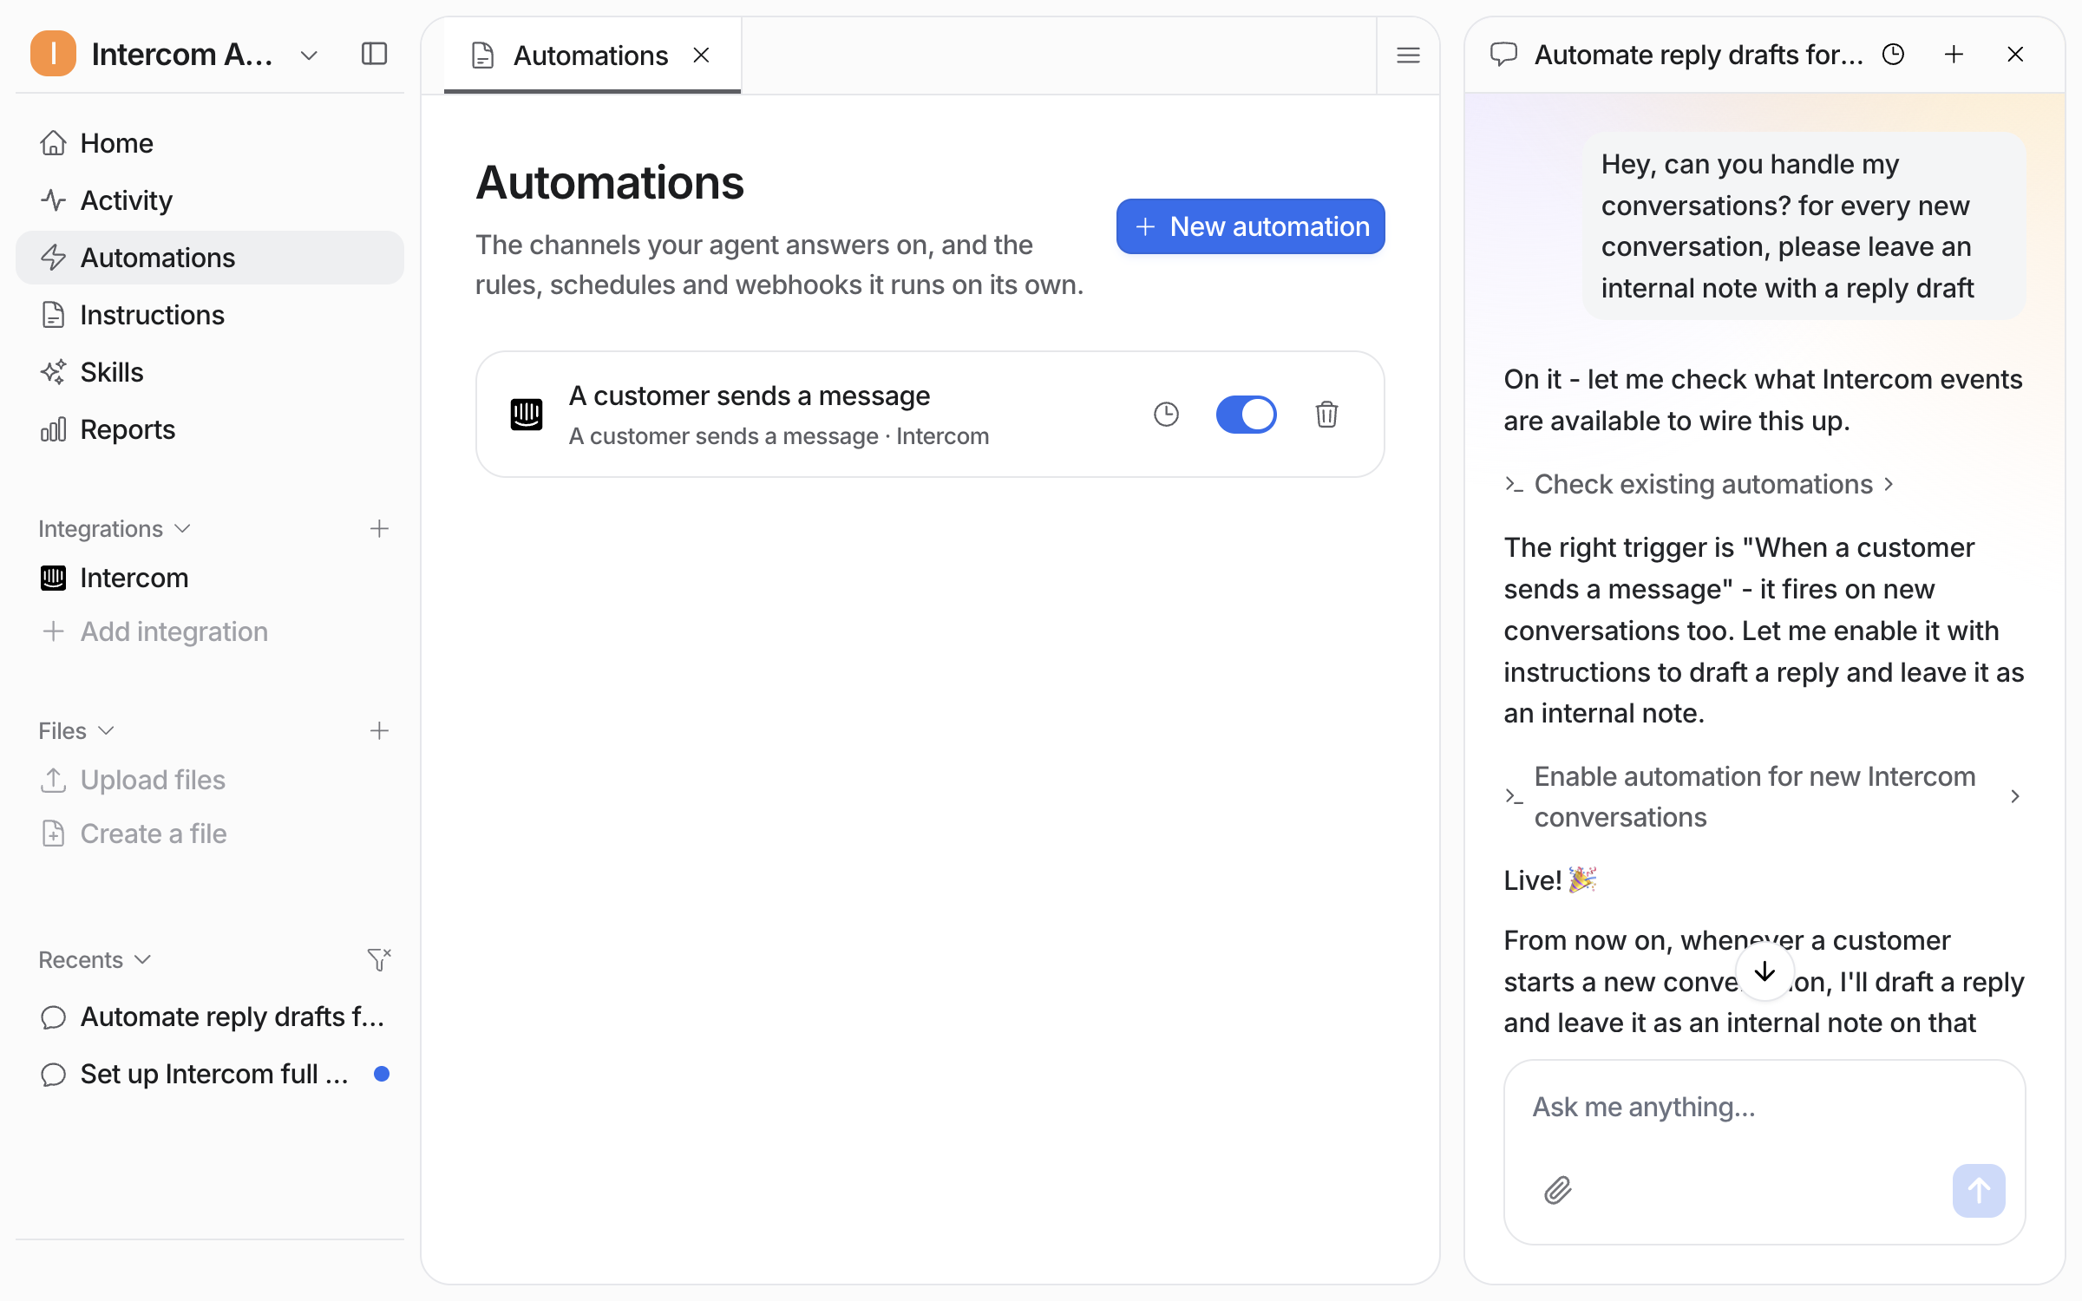Click the Automations tab

[592, 56]
